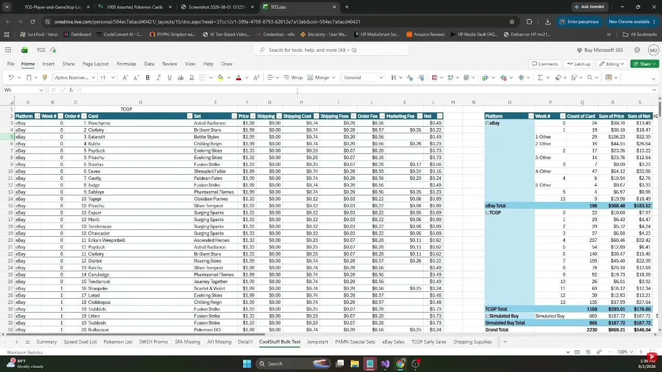Click the Decrease font size icon
The height and width of the screenshot is (372, 662).
click(136, 78)
